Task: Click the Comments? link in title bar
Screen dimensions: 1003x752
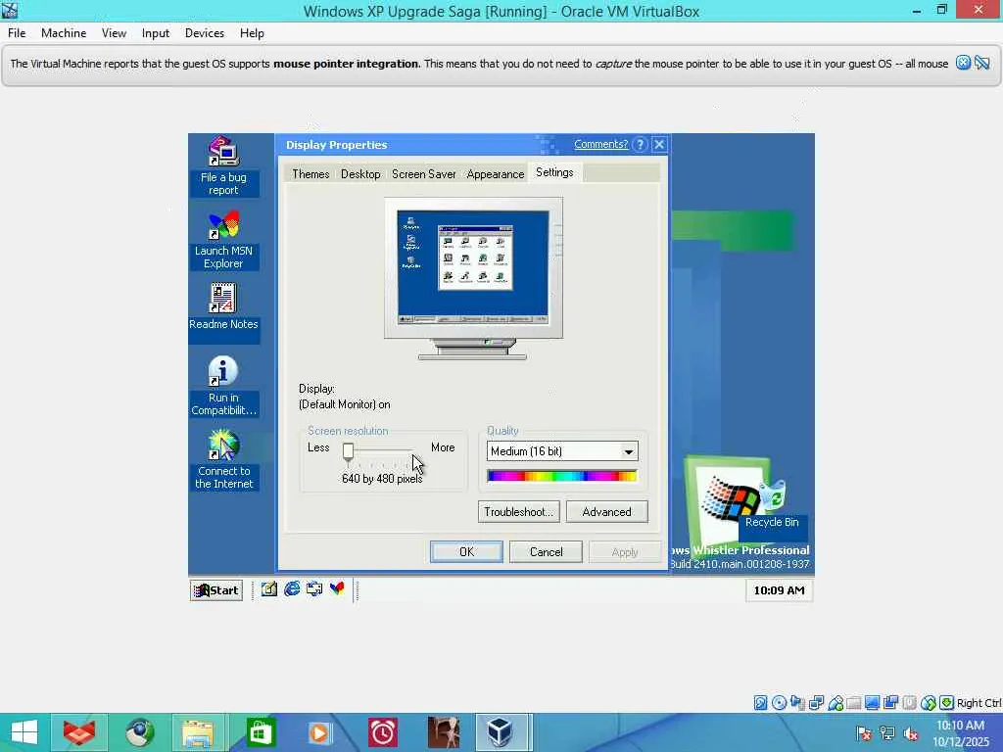Action: point(600,144)
